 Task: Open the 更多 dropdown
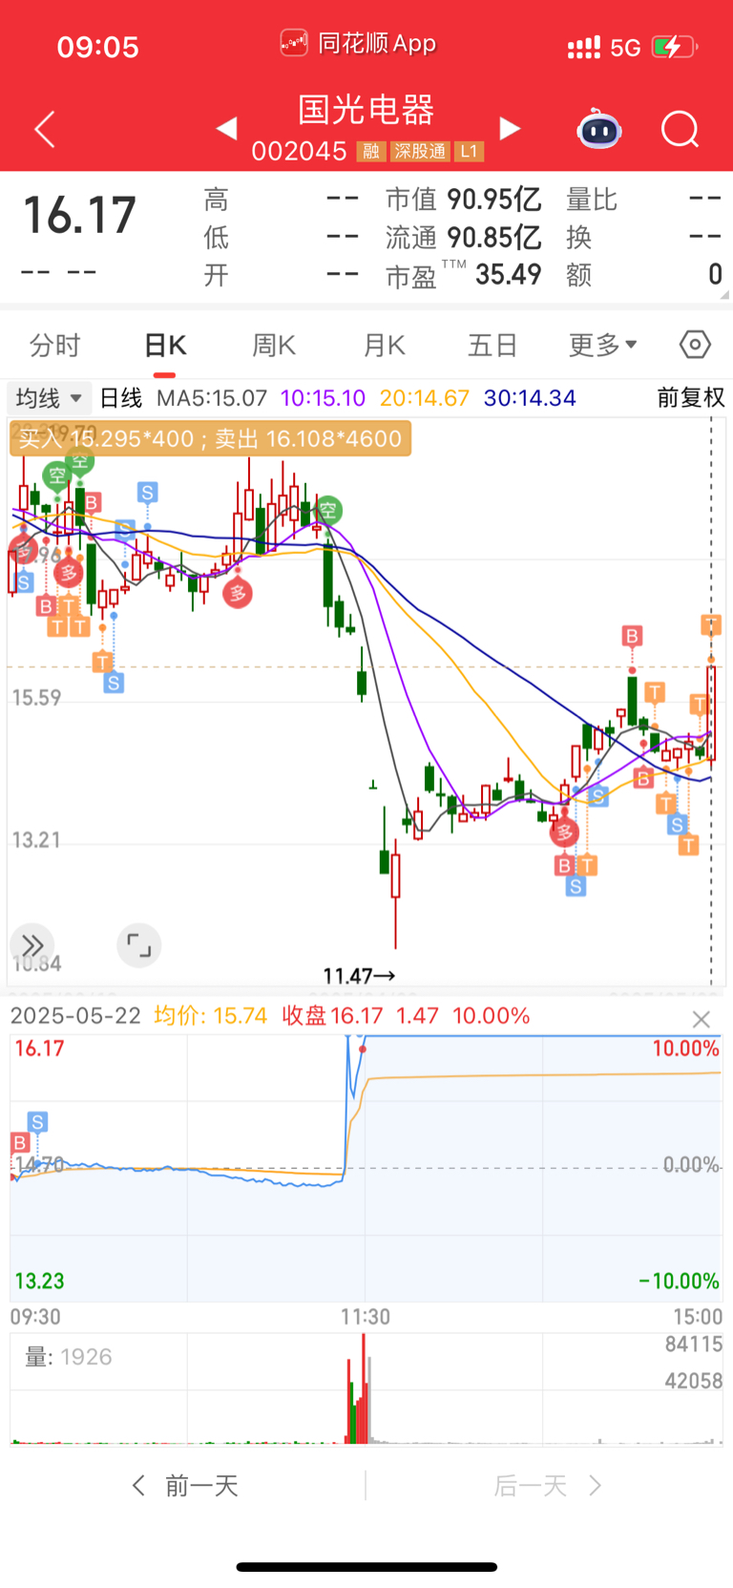(x=602, y=345)
